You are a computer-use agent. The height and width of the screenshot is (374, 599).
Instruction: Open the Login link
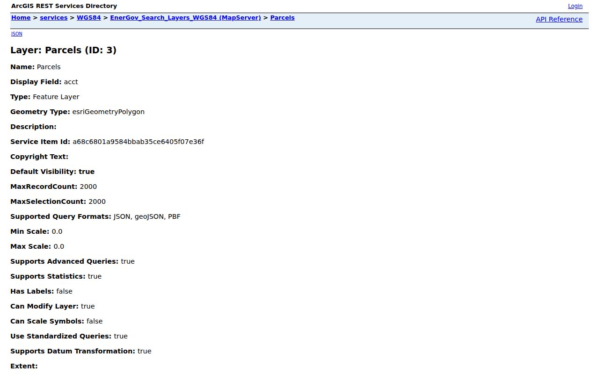click(x=575, y=6)
